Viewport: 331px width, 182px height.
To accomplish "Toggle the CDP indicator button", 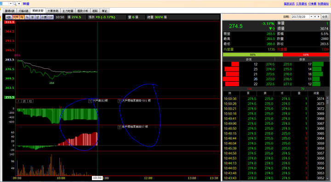I will (x=50, y=17).
